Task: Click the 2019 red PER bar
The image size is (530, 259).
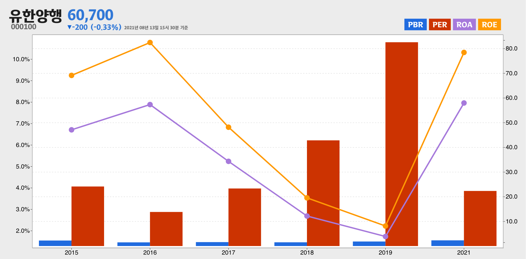Action: [402, 144]
